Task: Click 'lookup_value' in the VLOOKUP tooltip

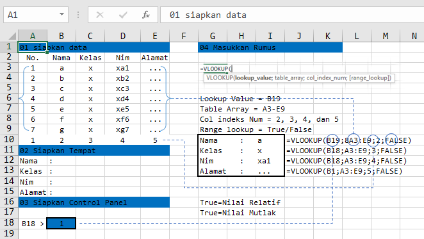Action: tap(253, 78)
